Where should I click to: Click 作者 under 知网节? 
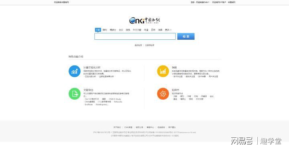click(189, 96)
